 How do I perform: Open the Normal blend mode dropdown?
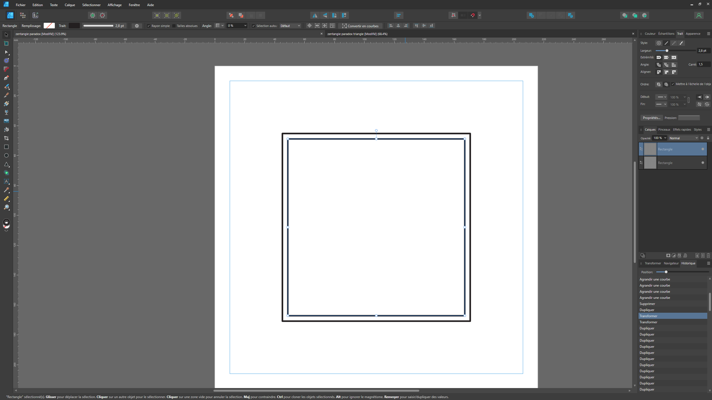[683, 138]
